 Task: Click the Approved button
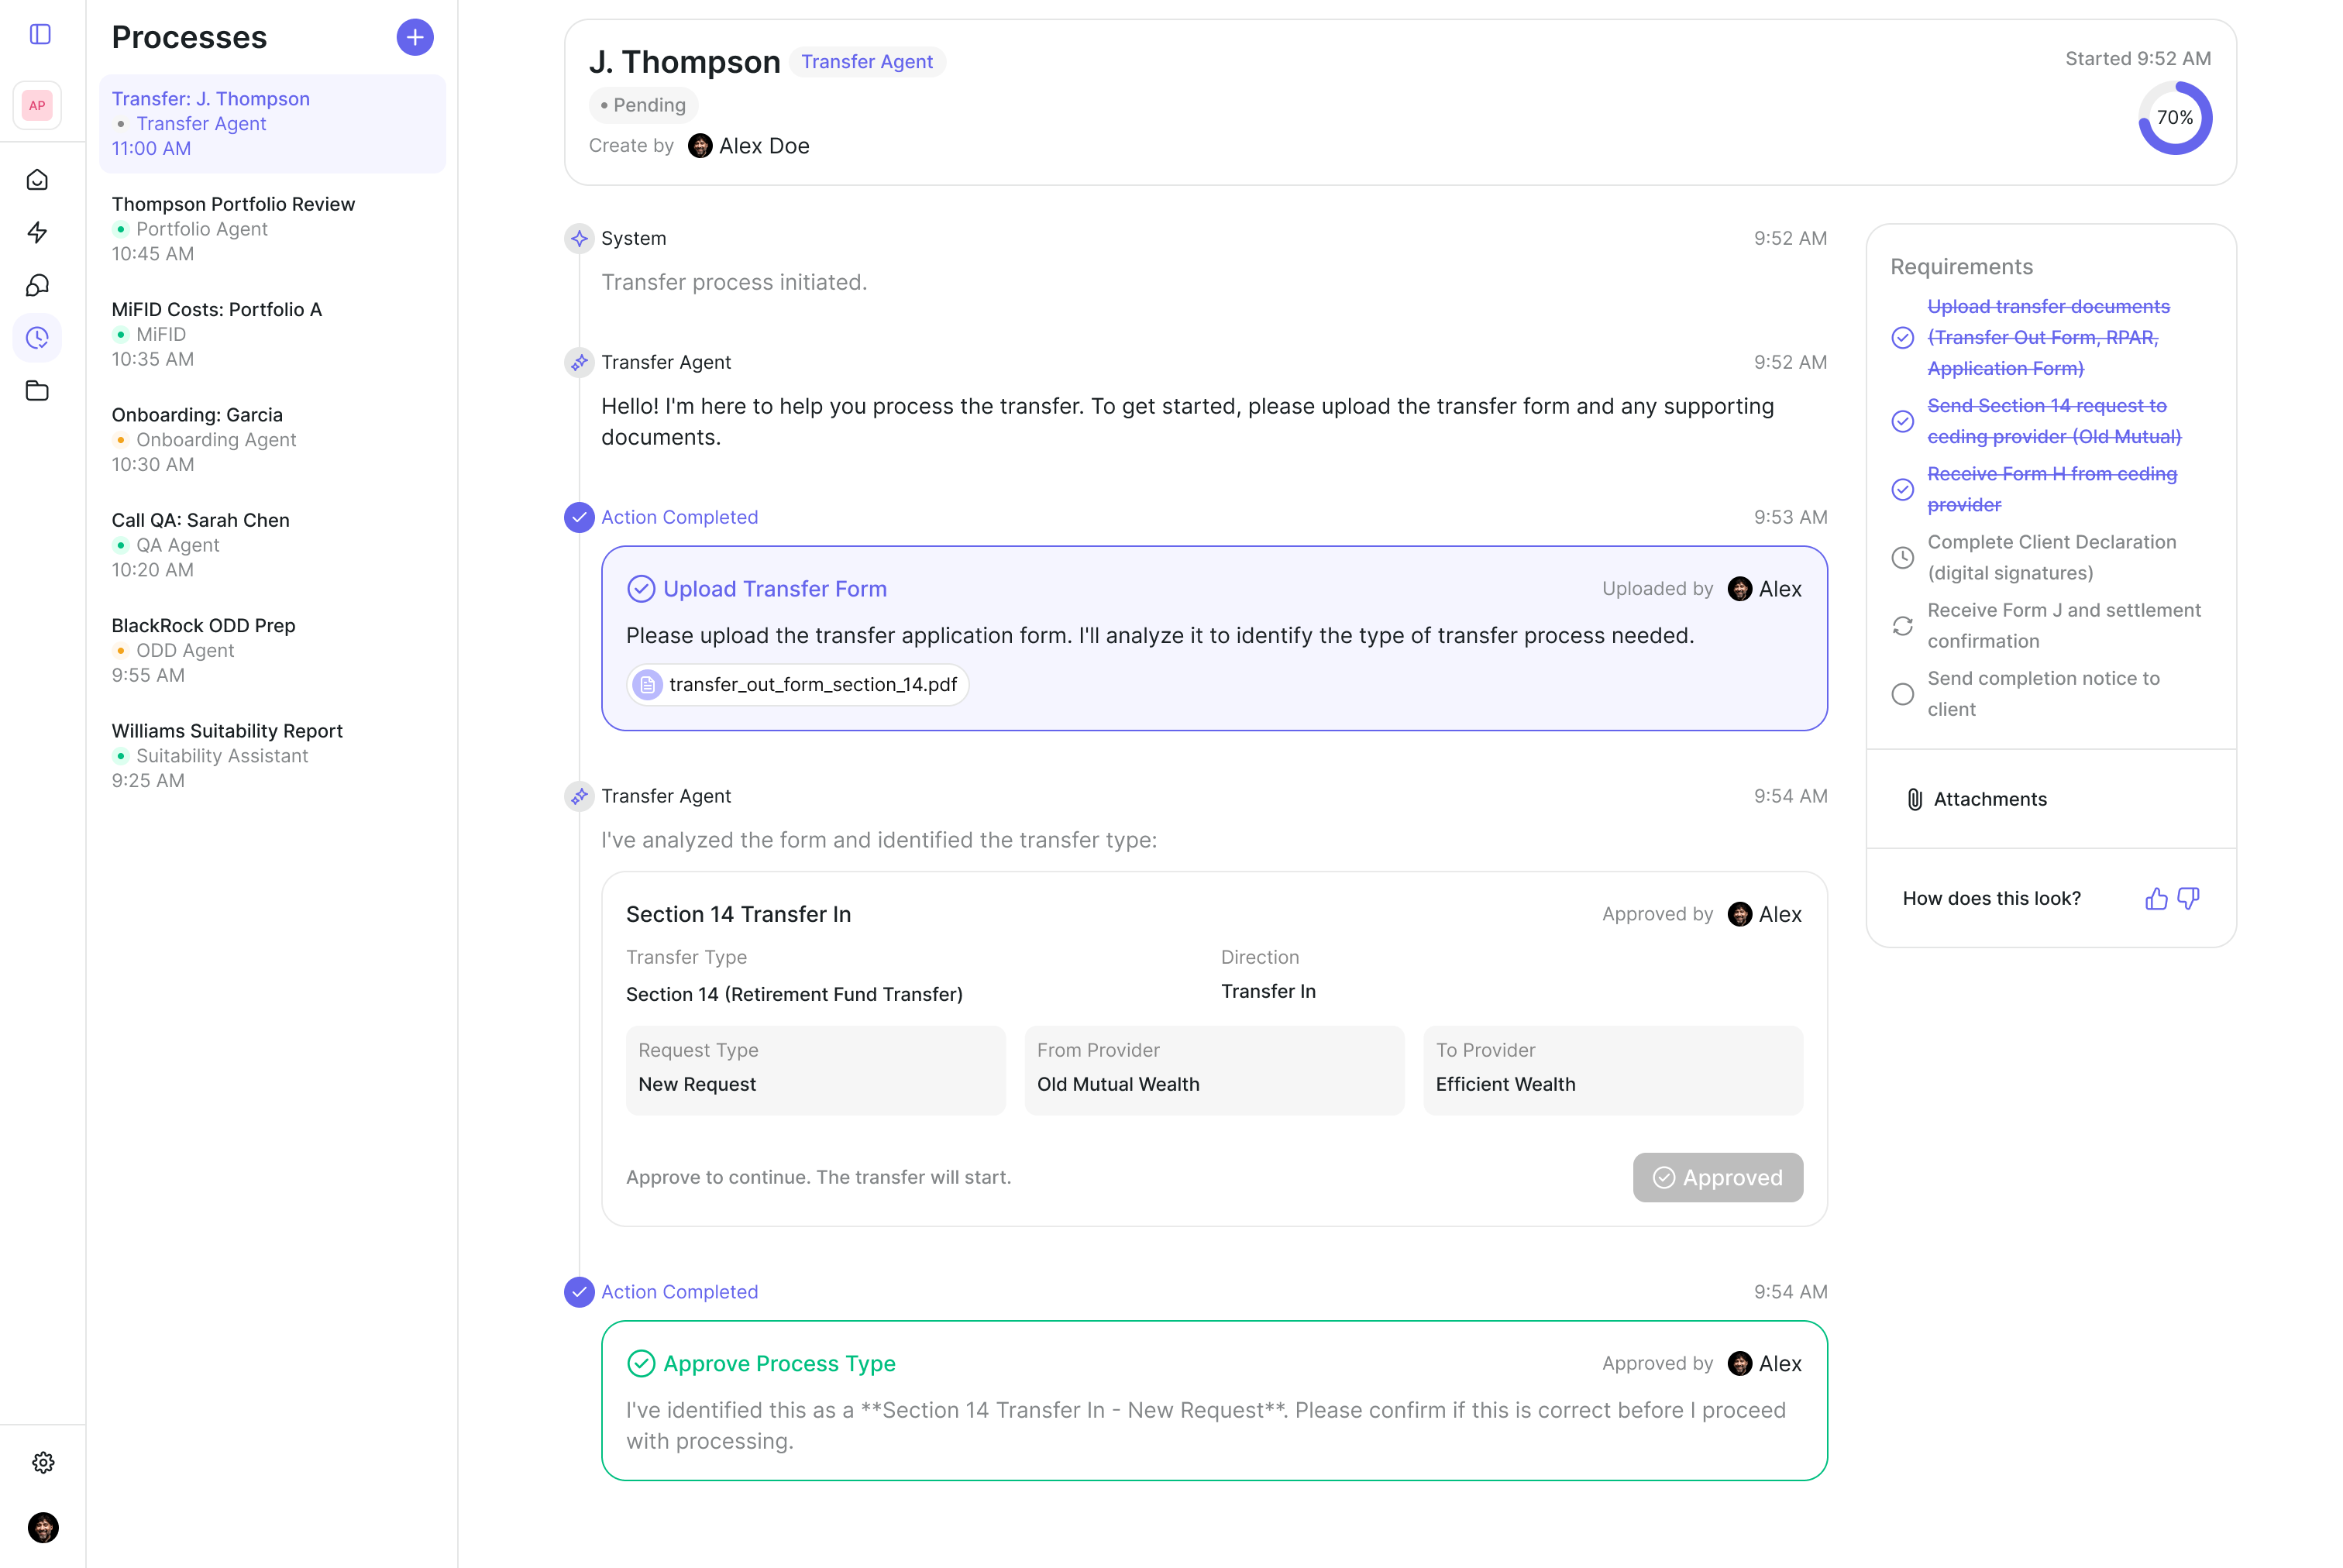click(1717, 1178)
